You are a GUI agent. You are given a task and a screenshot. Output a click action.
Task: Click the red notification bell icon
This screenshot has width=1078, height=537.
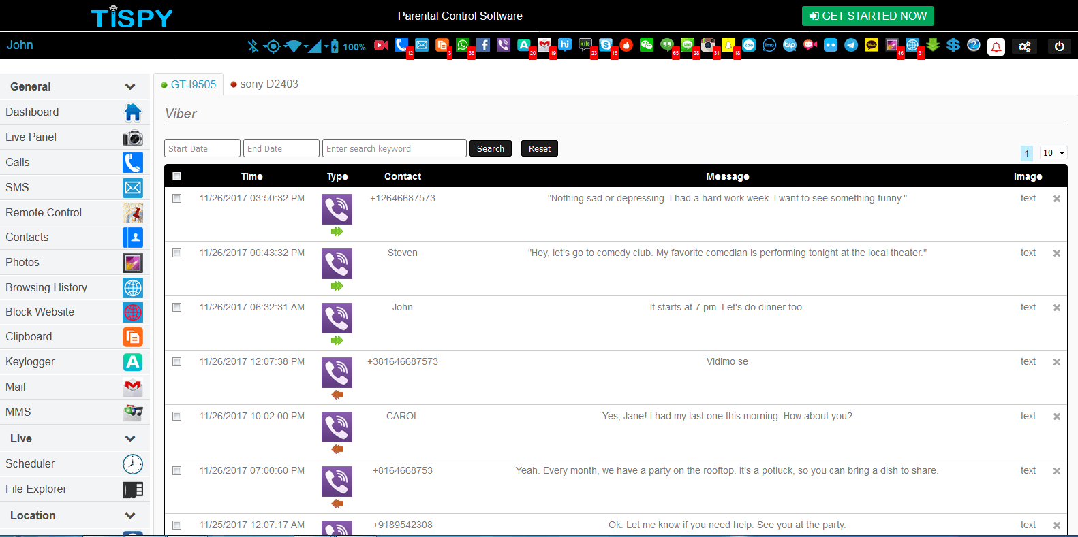(x=996, y=46)
